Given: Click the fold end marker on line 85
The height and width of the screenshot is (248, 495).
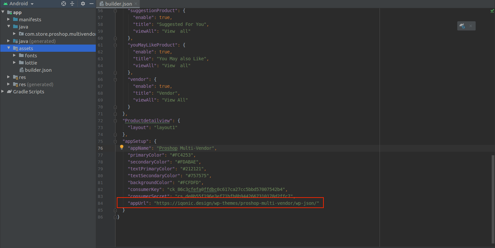Looking at the screenshot, I should (115, 210).
